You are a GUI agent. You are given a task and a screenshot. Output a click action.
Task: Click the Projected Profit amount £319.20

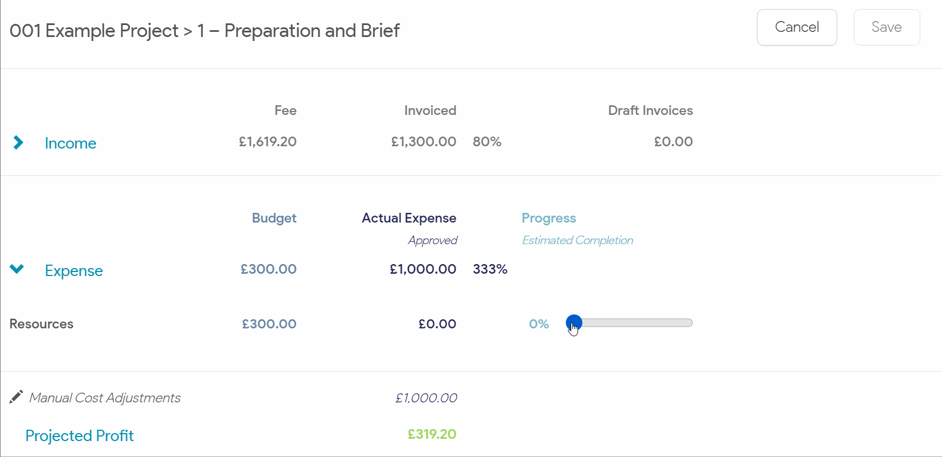coord(432,434)
